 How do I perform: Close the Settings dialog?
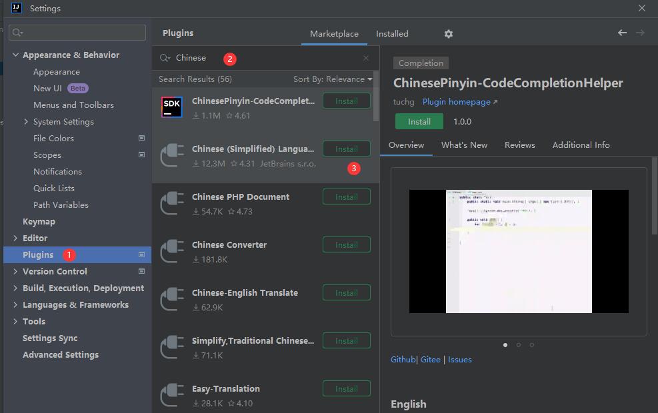(x=641, y=8)
